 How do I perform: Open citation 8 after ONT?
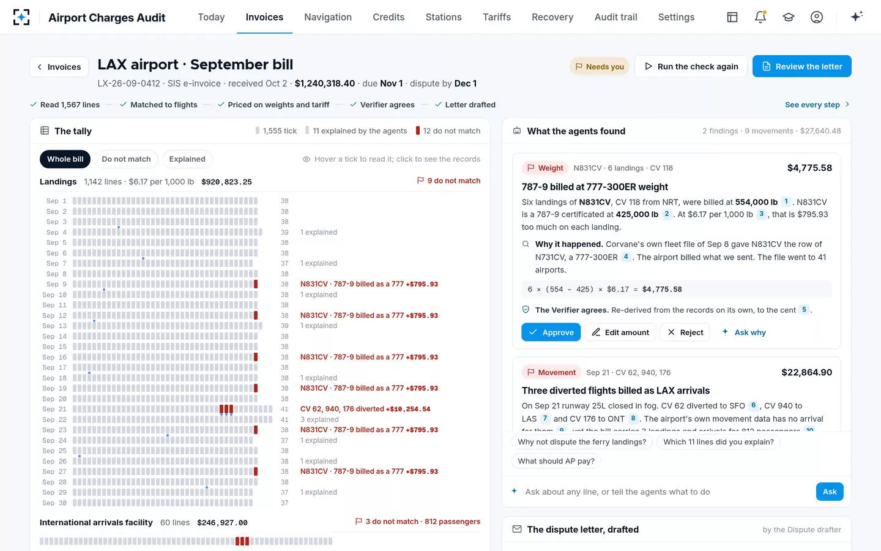(633, 419)
